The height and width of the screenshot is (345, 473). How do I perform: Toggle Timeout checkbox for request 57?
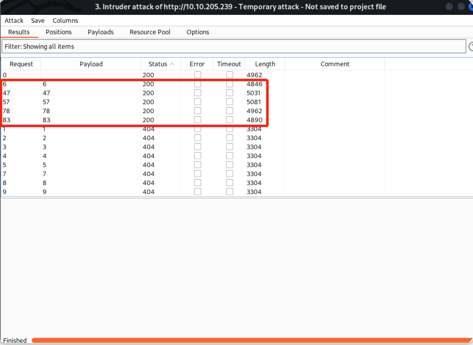point(230,102)
